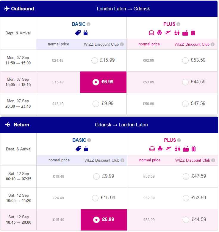Select £9.99 Basic fare for 06:10 return

coord(96,176)
